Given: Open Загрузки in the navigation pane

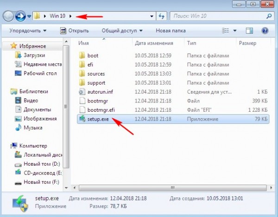Looking at the screenshot, I should 30,55.
